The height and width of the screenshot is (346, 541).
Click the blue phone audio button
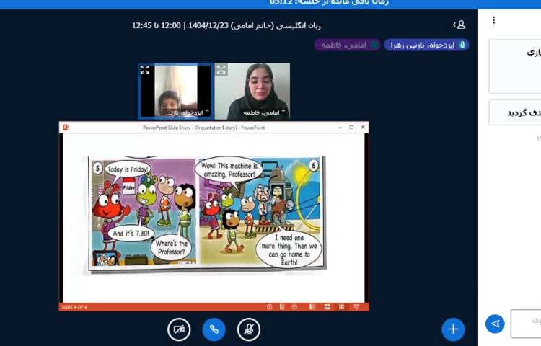click(x=214, y=329)
